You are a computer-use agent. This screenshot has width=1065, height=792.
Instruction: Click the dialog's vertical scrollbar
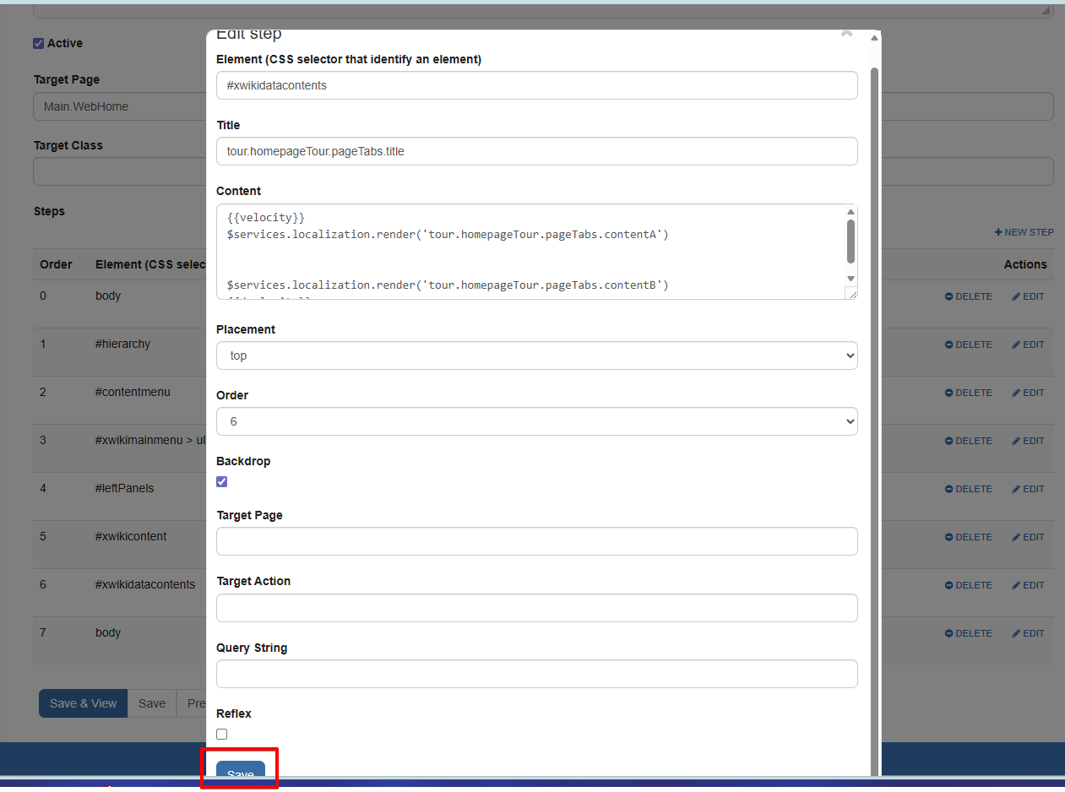point(874,338)
